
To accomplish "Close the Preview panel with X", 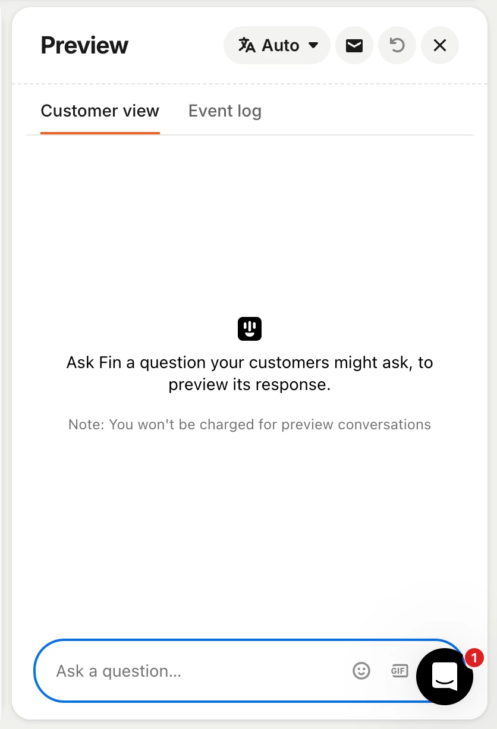I will 440,45.
